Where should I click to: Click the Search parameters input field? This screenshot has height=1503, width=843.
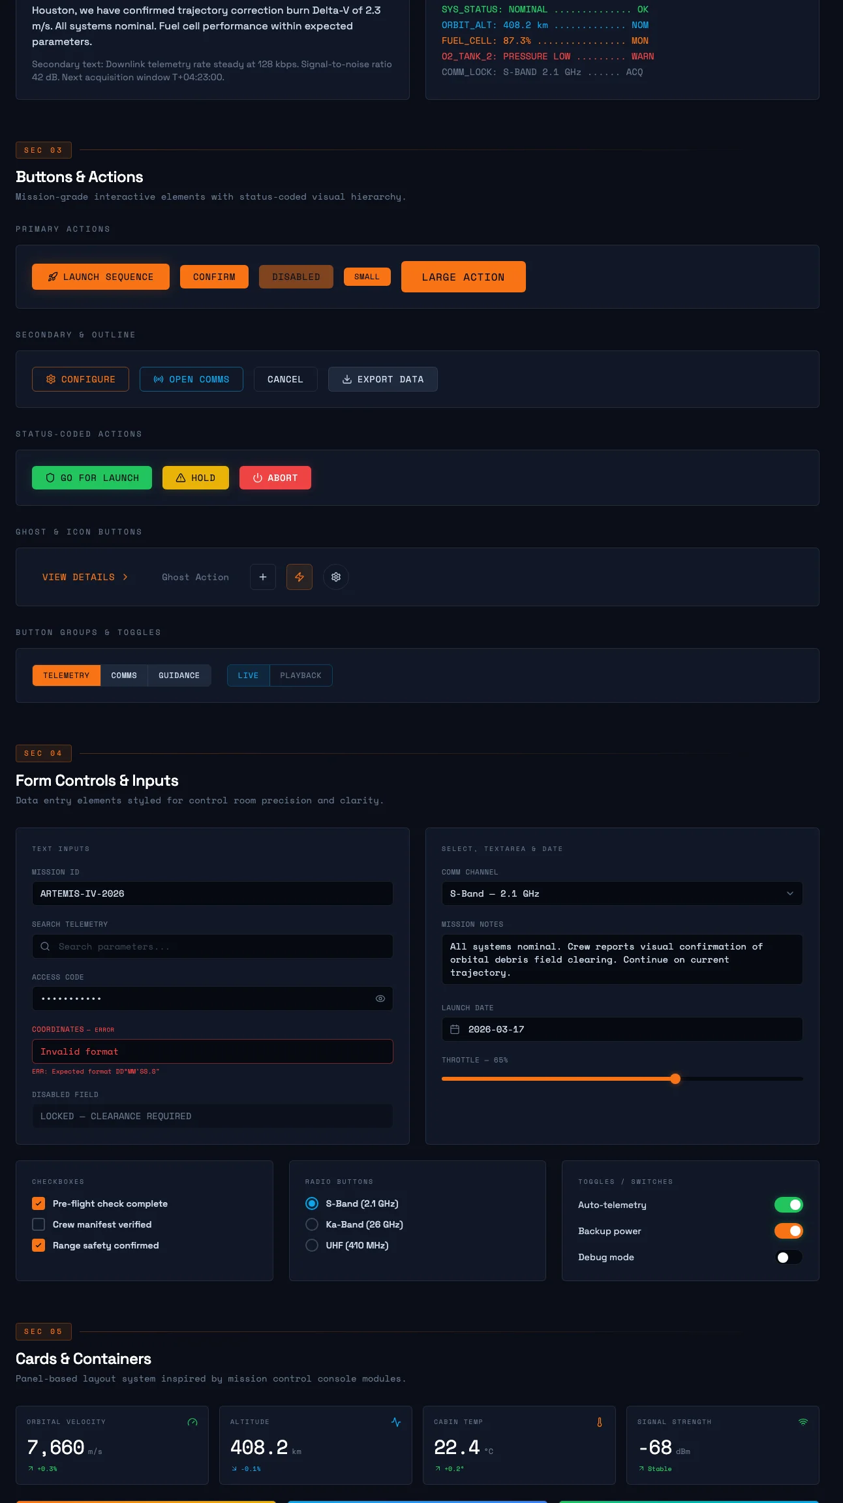[213, 946]
